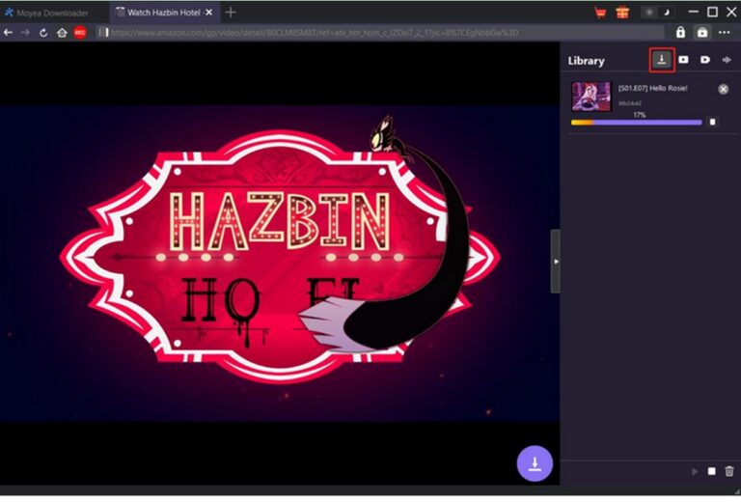The width and height of the screenshot is (741, 502).
Task: Open a new tab with plus
Action: click(231, 13)
